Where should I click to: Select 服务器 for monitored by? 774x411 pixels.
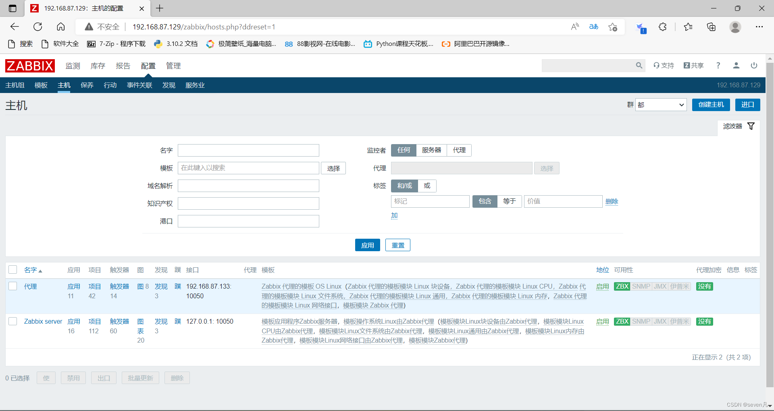[x=431, y=150]
